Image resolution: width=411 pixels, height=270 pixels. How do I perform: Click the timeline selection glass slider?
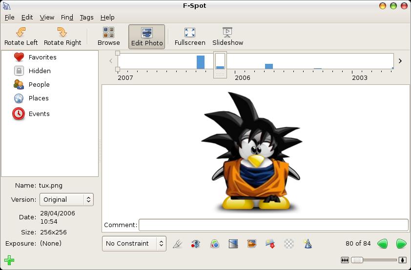(x=220, y=65)
